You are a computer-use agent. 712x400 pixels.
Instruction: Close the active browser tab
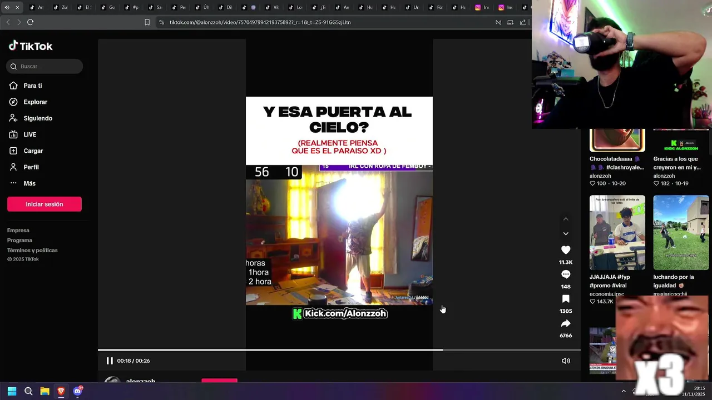click(17, 7)
